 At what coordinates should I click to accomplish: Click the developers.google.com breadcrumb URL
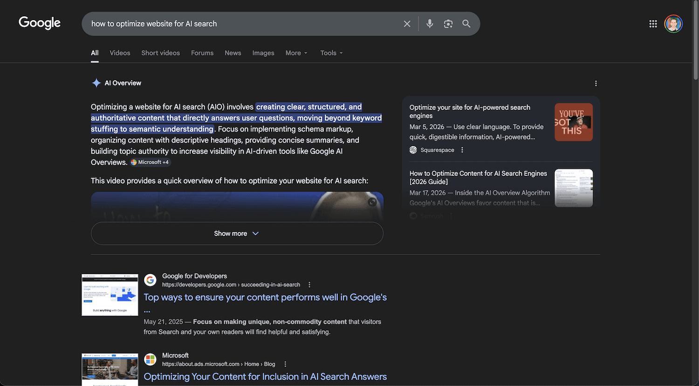pyautogui.click(x=231, y=285)
